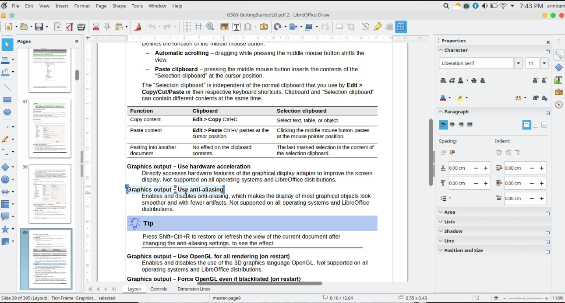Close the Pages panel
The height and width of the screenshot is (303, 565).
[x=76, y=41]
